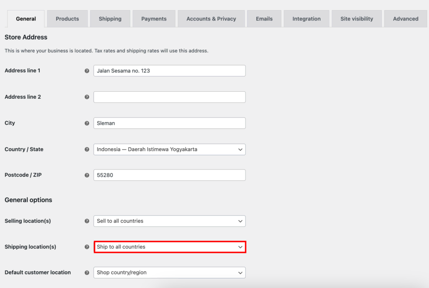Expand the Selling location(s) dropdown
This screenshot has width=429, height=288.
tap(169, 221)
